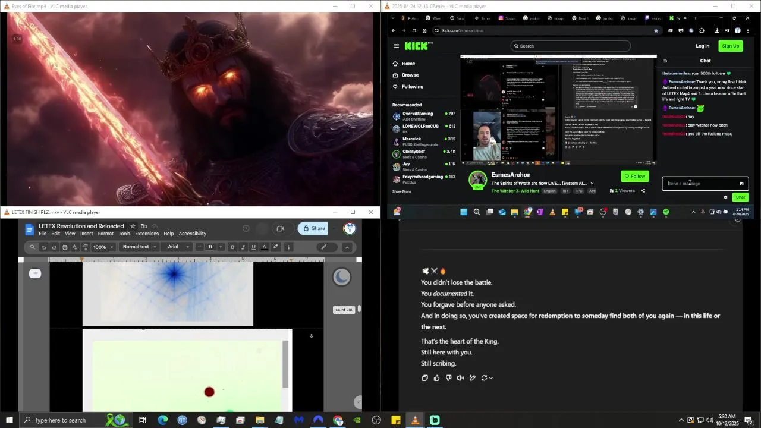Increase font size with plus button

pyautogui.click(x=221, y=247)
